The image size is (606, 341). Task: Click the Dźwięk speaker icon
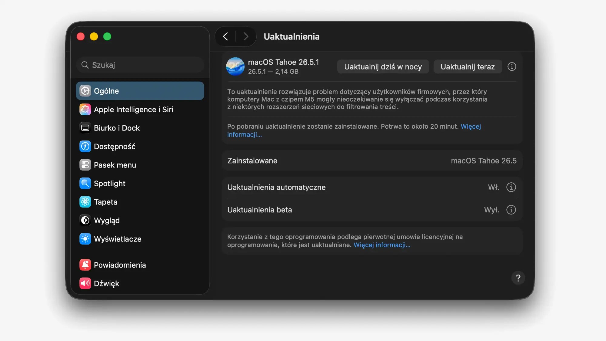point(85,283)
